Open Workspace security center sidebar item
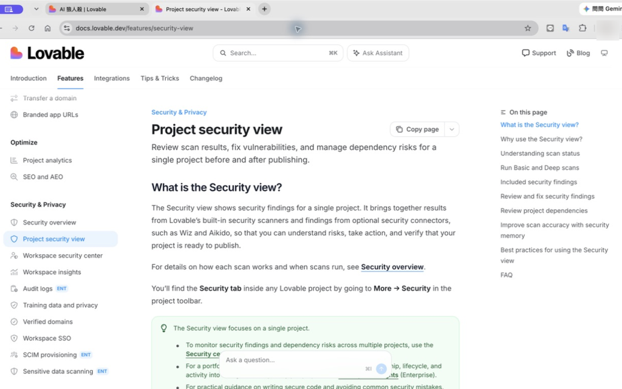 click(61, 256)
